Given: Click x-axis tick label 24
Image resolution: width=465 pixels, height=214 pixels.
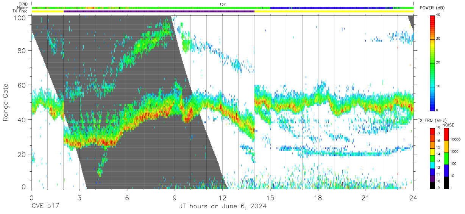Looking at the screenshot, I should pos(414,198).
